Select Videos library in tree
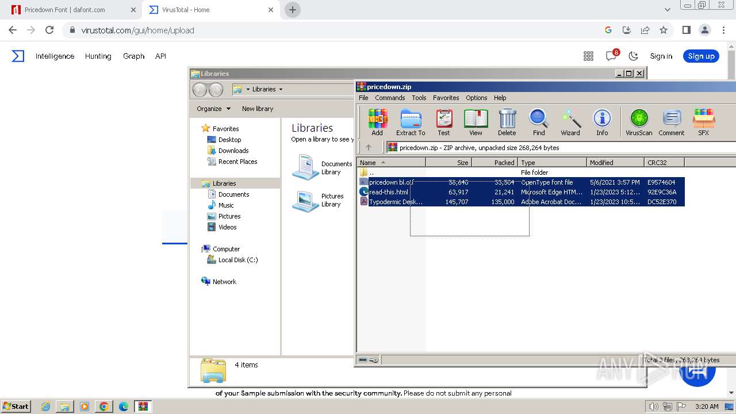736x414 pixels. [x=222, y=227]
